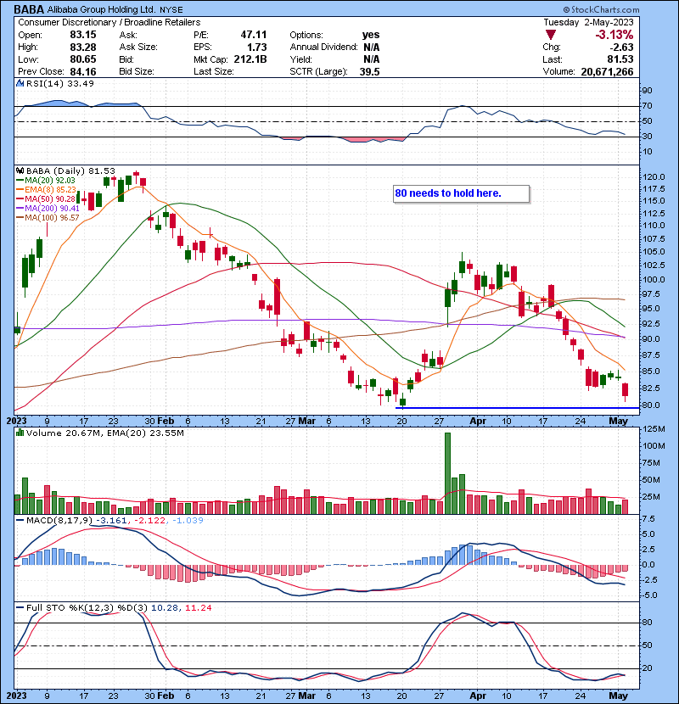The width and height of the screenshot is (679, 704).
Task: Click the MA(100) 96.57 legend entry
Action: tap(48, 218)
